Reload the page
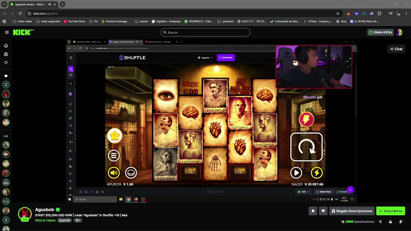This screenshot has height=231, width=411. (x=20, y=13)
